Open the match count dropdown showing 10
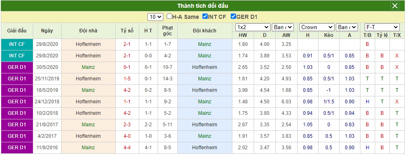The width and height of the screenshot is (406, 155). click(x=155, y=17)
